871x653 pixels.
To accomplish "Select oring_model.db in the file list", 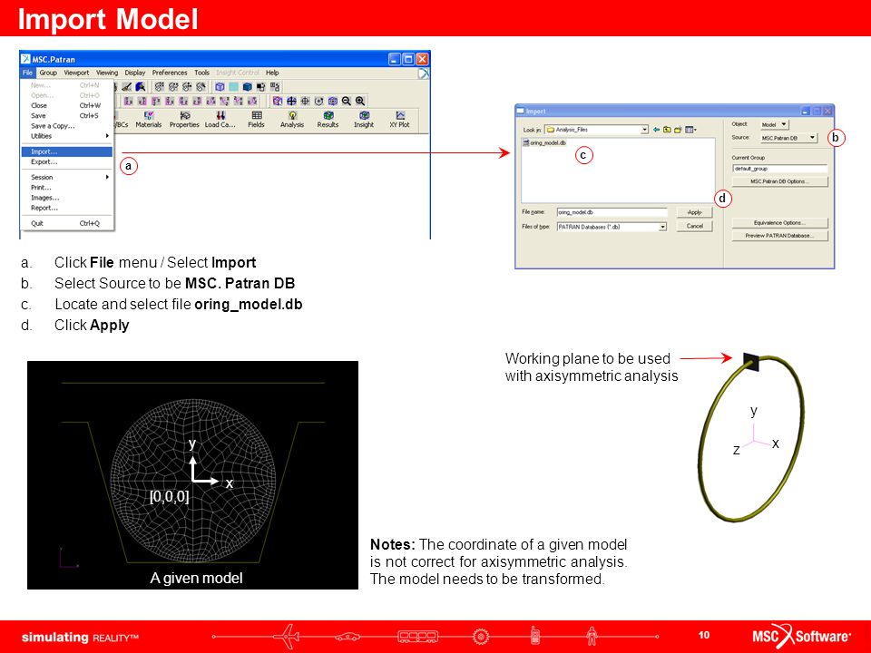I will pyautogui.click(x=545, y=143).
